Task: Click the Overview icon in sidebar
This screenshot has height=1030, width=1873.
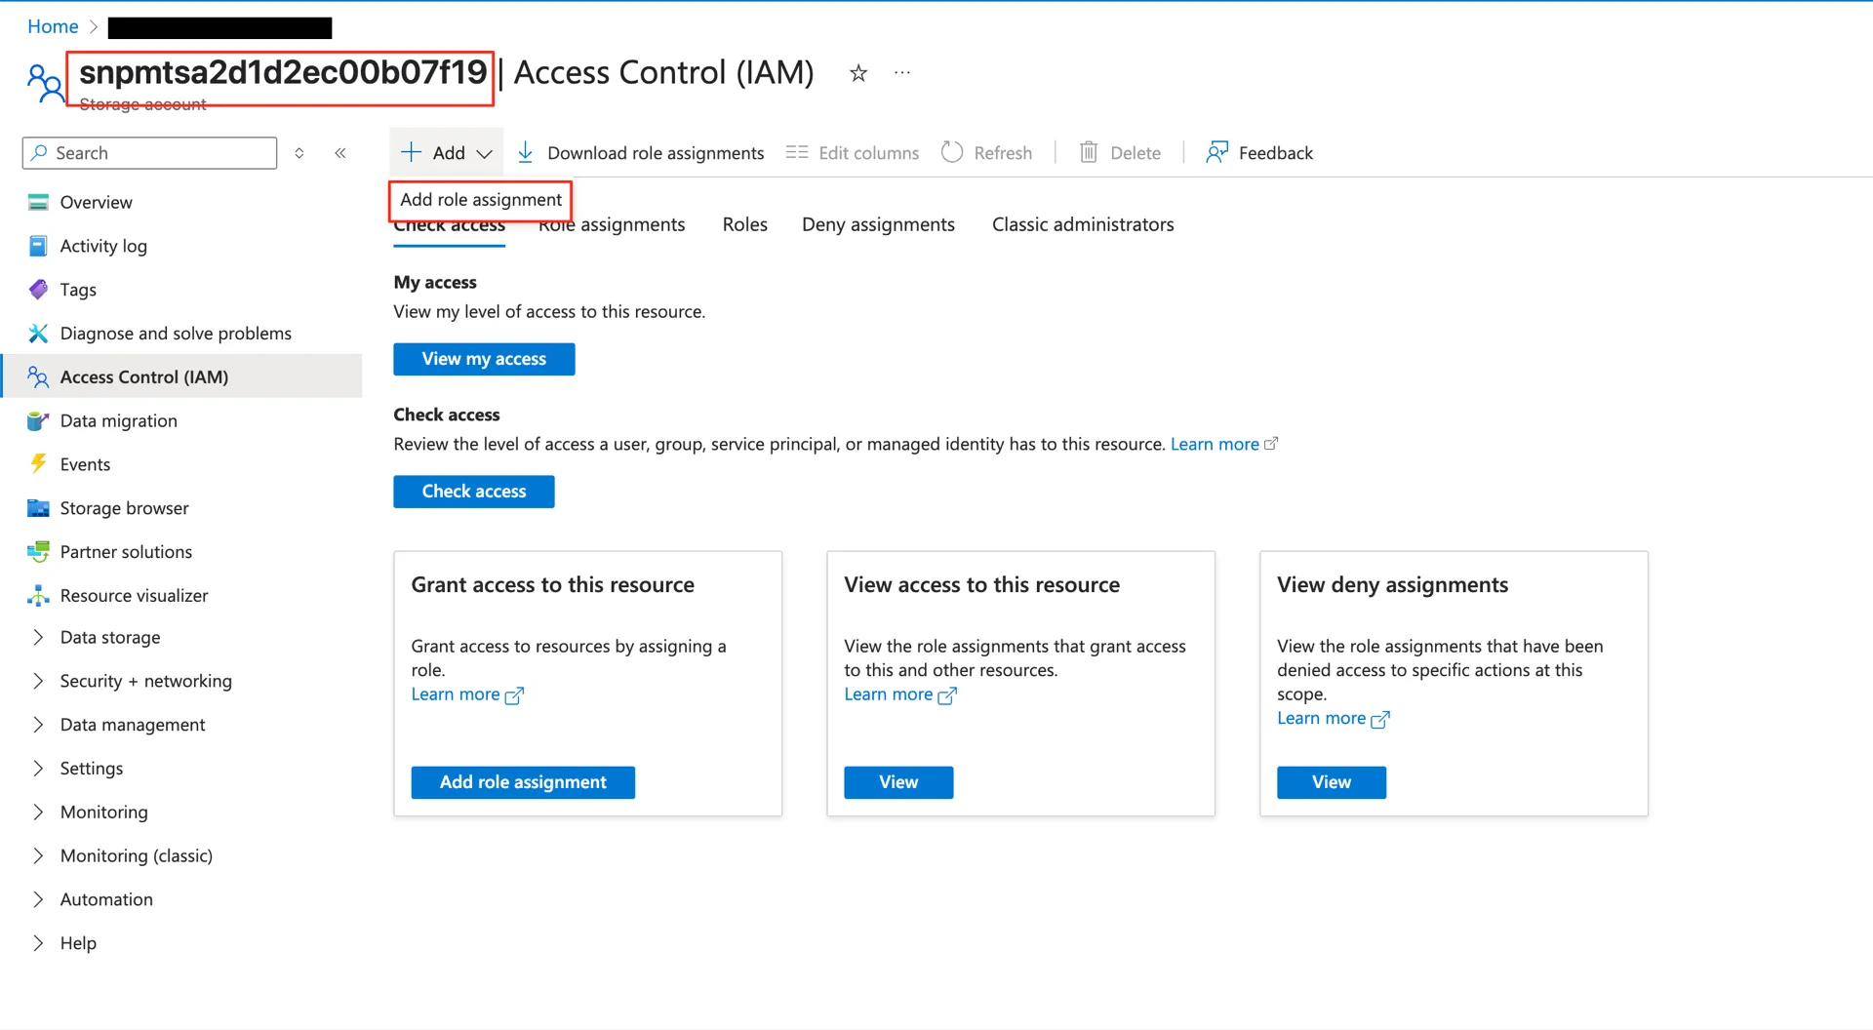Action: click(38, 202)
